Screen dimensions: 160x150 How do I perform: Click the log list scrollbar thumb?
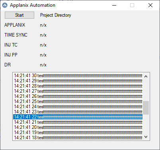pos(146,108)
